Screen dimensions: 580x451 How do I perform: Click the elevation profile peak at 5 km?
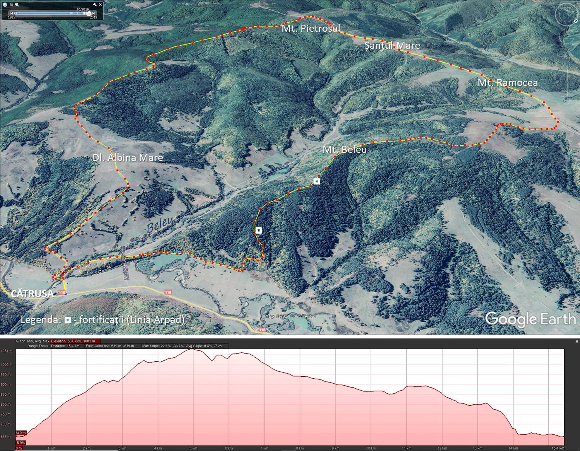point(192,349)
